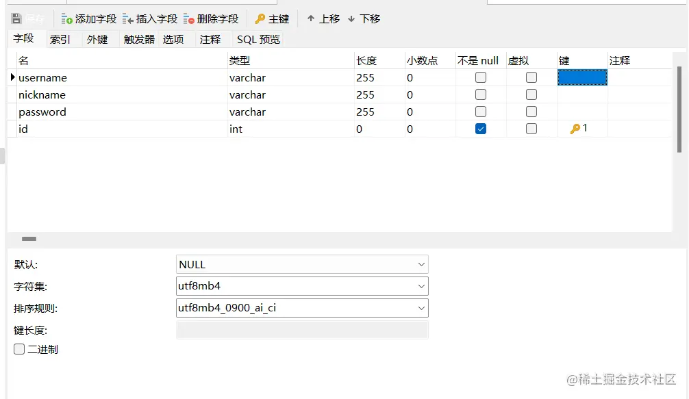This screenshot has height=399, width=689.
Task: Click the 255 length cell of password
Action: coord(379,112)
